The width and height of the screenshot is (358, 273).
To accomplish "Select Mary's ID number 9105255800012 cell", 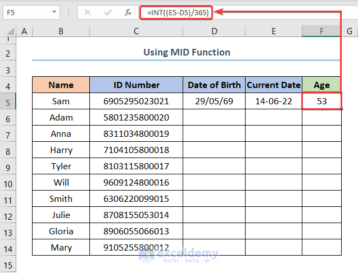I will pyautogui.click(x=136, y=248).
